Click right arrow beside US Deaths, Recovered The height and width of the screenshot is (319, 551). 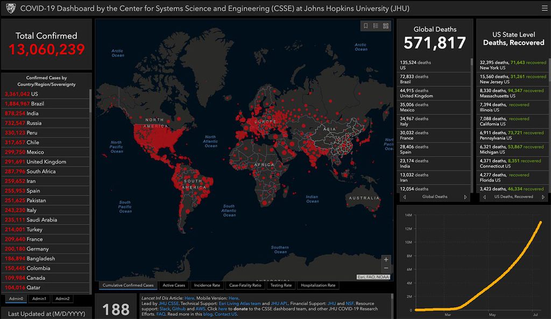[x=543, y=197]
